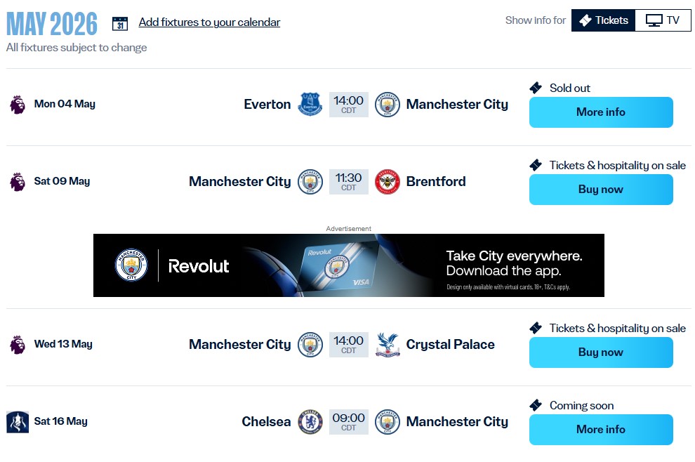This screenshot has width=695, height=462.
Task: Click Manchester City crest in Brentford fixture
Action: coord(310,182)
